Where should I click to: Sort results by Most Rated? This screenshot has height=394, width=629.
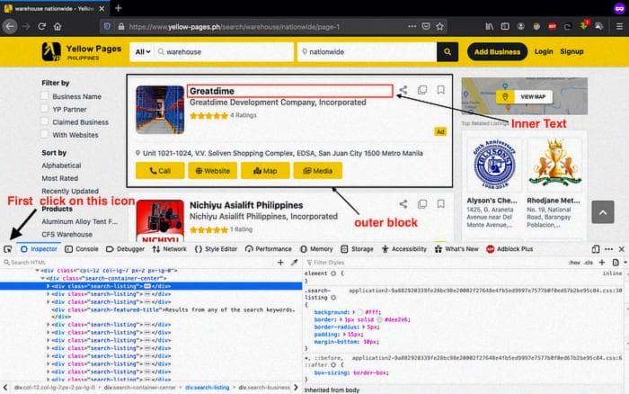(x=60, y=178)
